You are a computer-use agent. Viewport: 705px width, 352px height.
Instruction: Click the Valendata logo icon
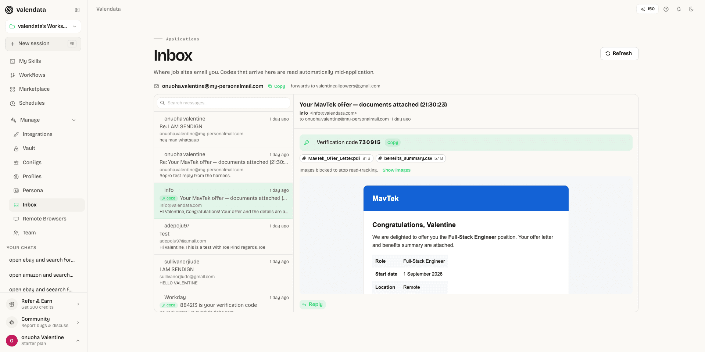pos(9,10)
